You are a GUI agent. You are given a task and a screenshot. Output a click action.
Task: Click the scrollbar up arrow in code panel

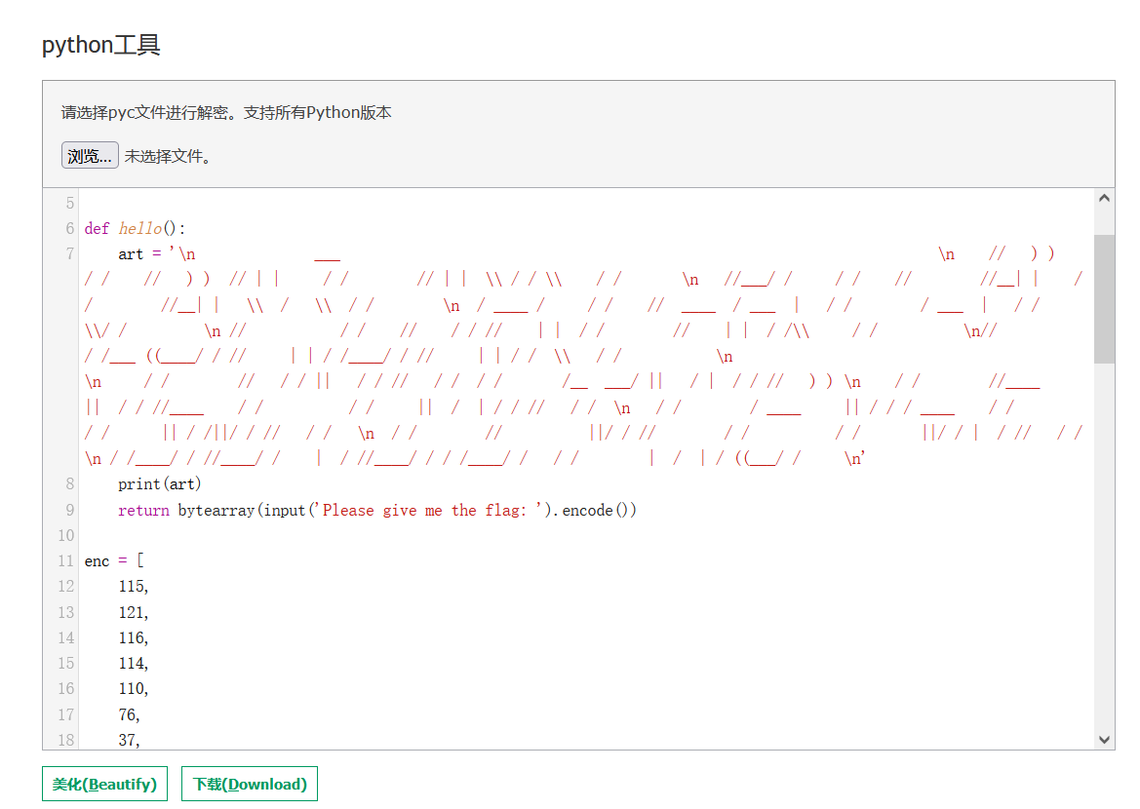(x=1104, y=198)
